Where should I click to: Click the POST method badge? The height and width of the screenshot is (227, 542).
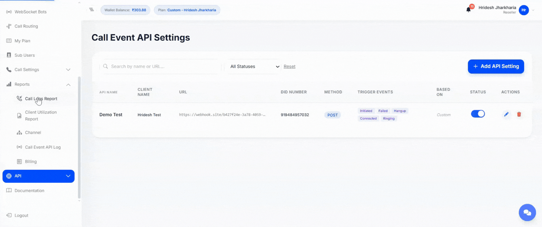[333, 115]
